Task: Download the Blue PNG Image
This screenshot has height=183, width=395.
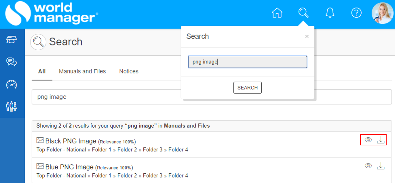Action: point(381,166)
